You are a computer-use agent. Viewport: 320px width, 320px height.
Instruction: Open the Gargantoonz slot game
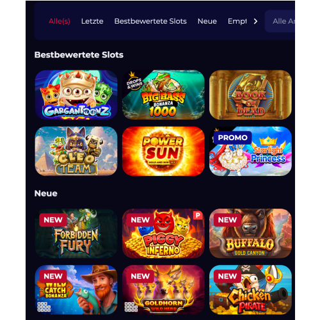[76, 95]
